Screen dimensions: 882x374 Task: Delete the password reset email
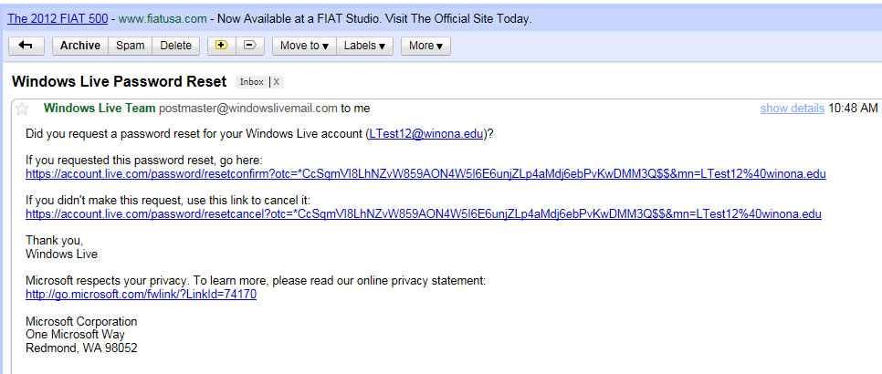click(x=176, y=46)
